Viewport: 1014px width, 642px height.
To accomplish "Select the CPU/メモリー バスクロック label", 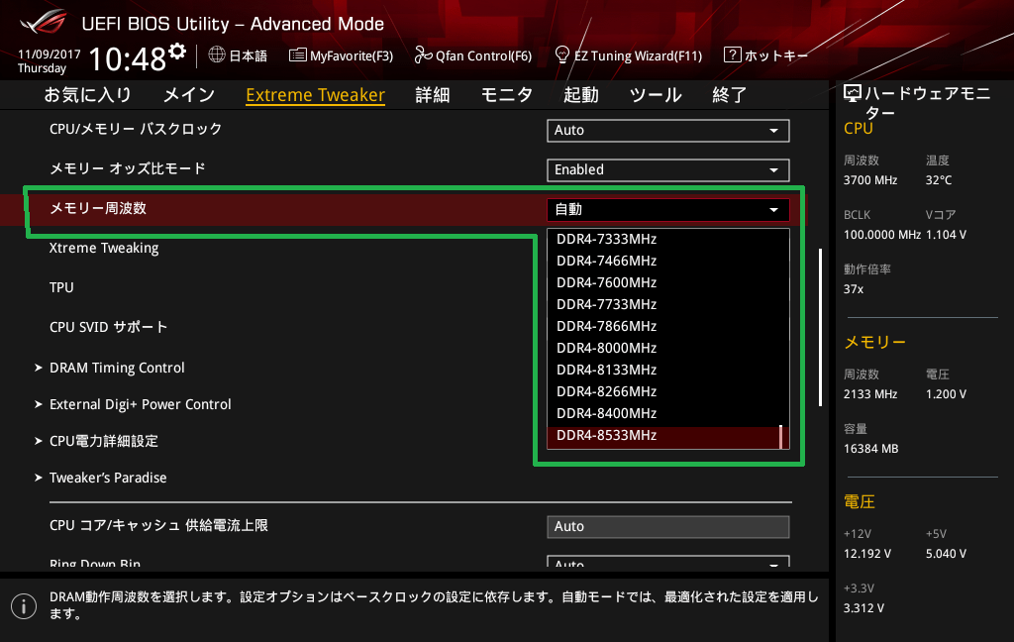I will pos(136,129).
